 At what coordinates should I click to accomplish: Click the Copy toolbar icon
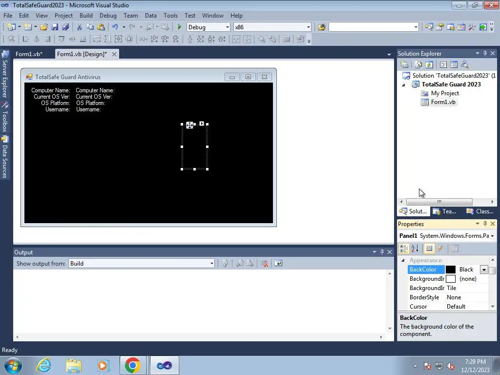[x=90, y=27]
